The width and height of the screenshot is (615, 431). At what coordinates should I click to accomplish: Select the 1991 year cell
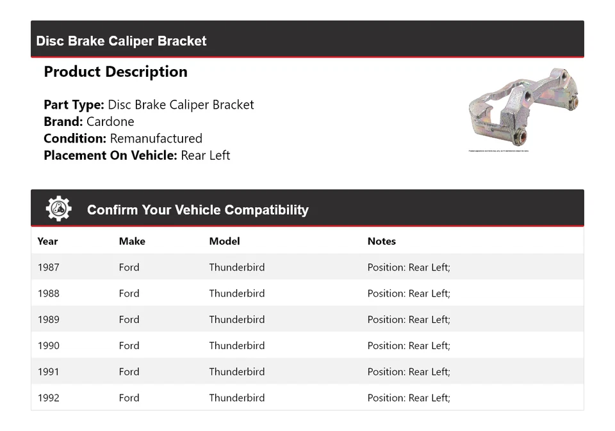48,372
